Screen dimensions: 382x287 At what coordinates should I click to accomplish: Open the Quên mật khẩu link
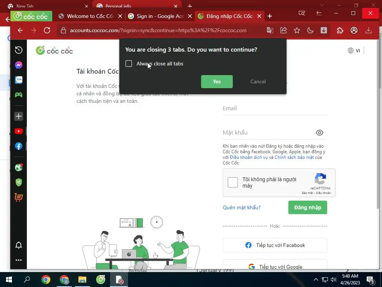[x=241, y=207]
